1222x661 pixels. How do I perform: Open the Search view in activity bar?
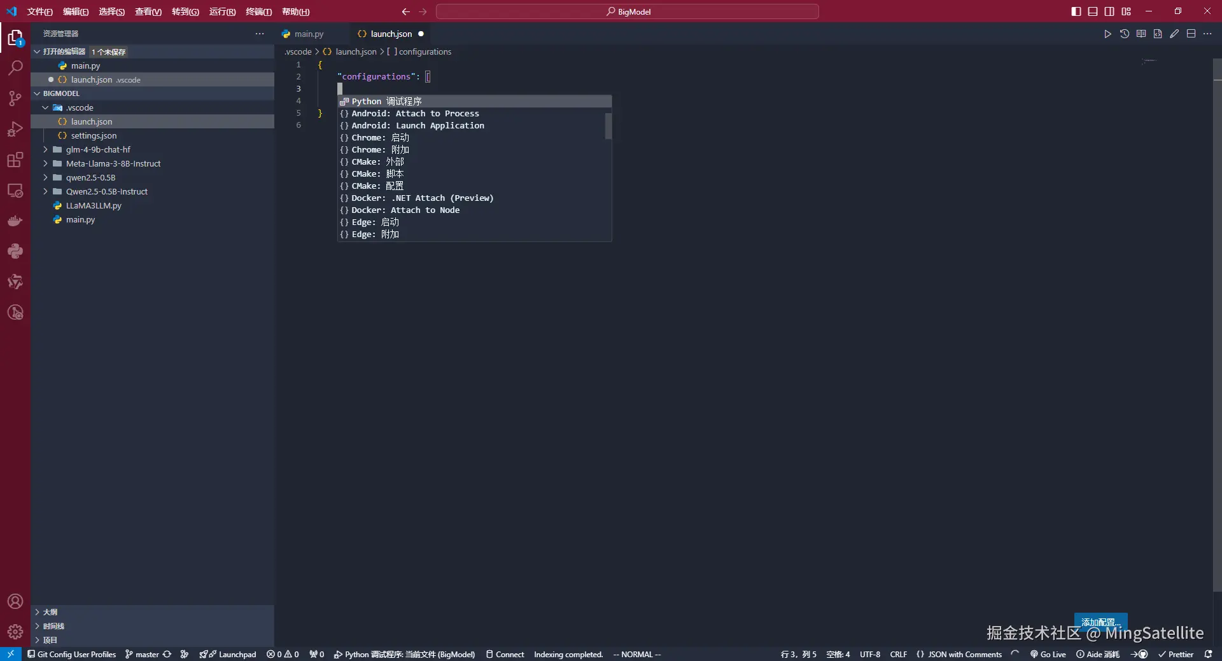click(x=15, y=68)
